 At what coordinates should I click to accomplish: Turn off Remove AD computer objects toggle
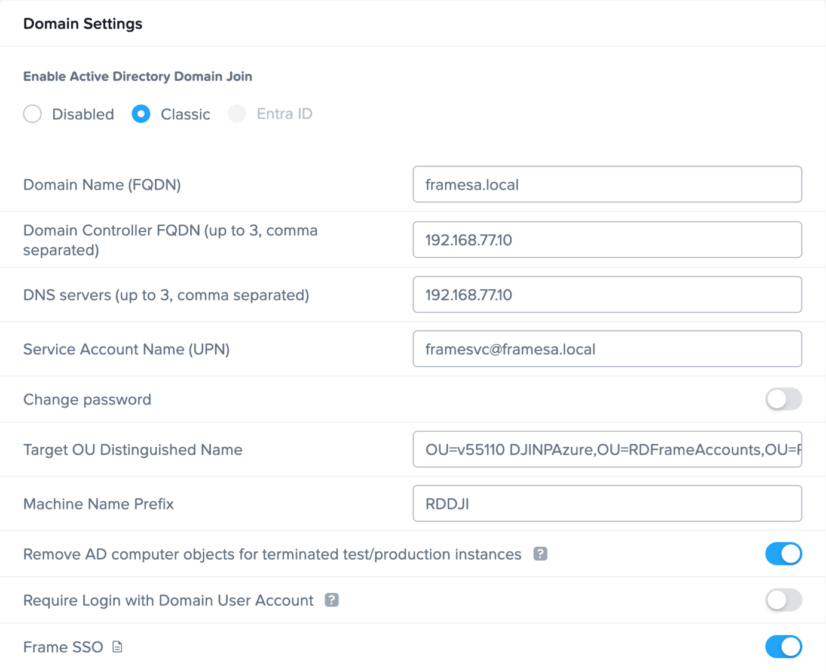tap(783, 554)
